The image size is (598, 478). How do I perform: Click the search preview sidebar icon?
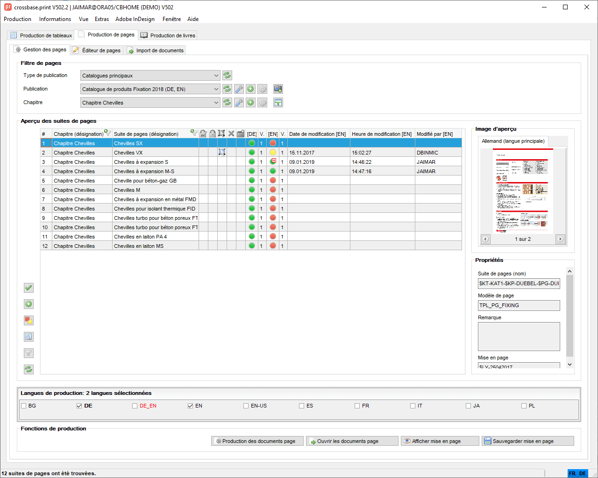[x=28, y=337]
